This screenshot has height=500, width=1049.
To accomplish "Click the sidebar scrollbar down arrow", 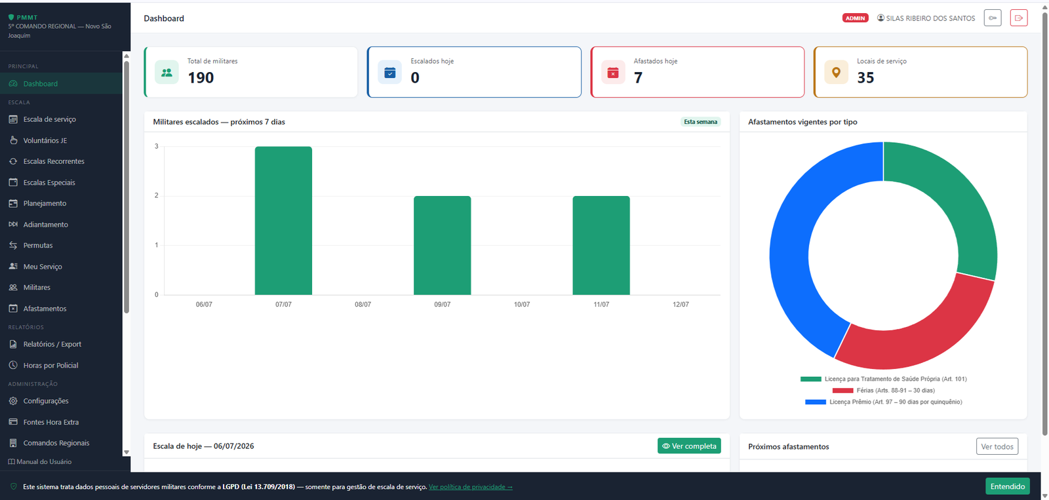I will click(127, 452).
